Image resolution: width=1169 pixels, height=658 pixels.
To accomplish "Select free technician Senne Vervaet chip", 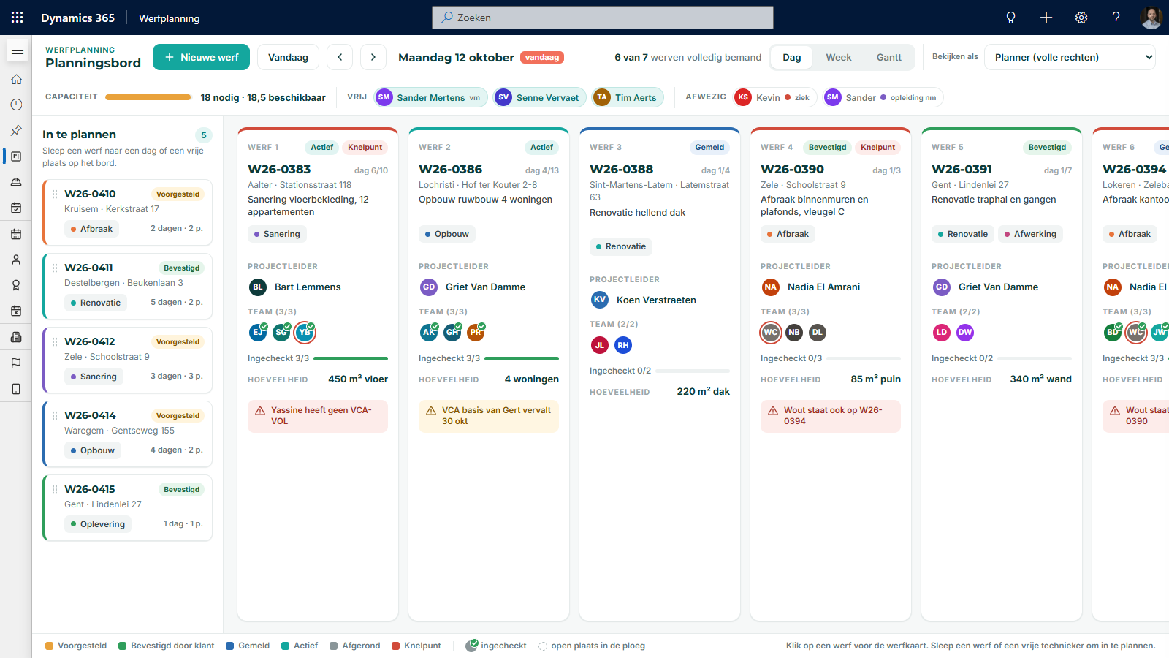I will [x=539, y=97].
